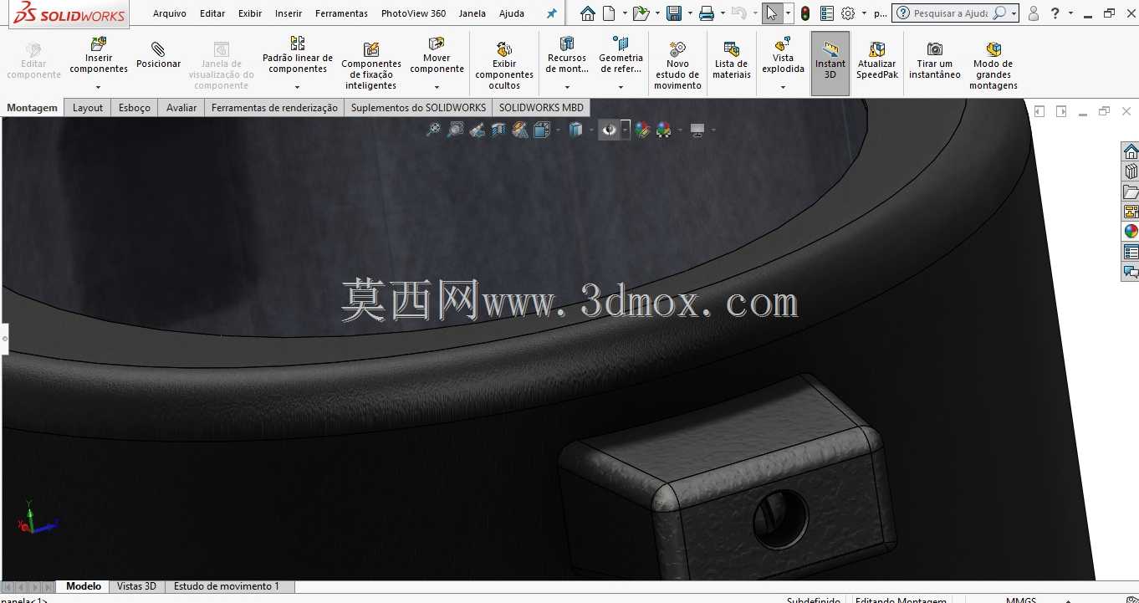
Task: Open SOLIDWORKS Forum task pane tab
Action: point(1131,272)
